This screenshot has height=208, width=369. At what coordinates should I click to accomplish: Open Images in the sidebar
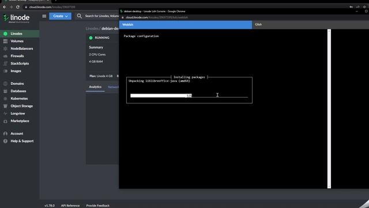16,71
